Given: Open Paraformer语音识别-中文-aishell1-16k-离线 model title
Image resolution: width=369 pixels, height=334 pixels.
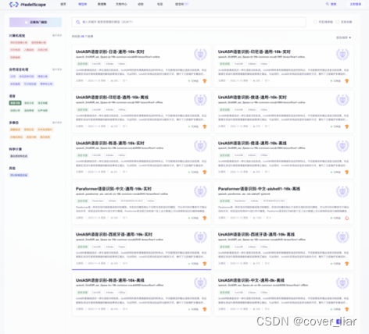Looking at the screenshot, I should coord(259,189).
